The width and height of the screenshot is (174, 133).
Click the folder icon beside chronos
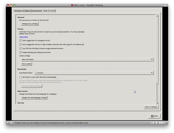tap(36, 73)
